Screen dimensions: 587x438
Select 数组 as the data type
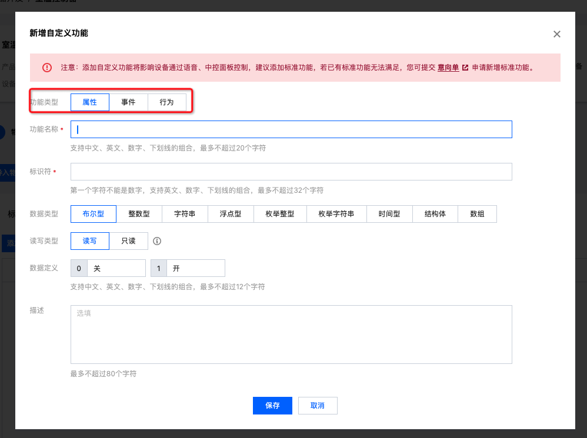(477, 214)
